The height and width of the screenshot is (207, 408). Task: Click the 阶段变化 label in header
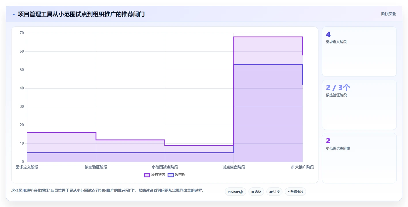pyautogui.click(x=389, y=14)
